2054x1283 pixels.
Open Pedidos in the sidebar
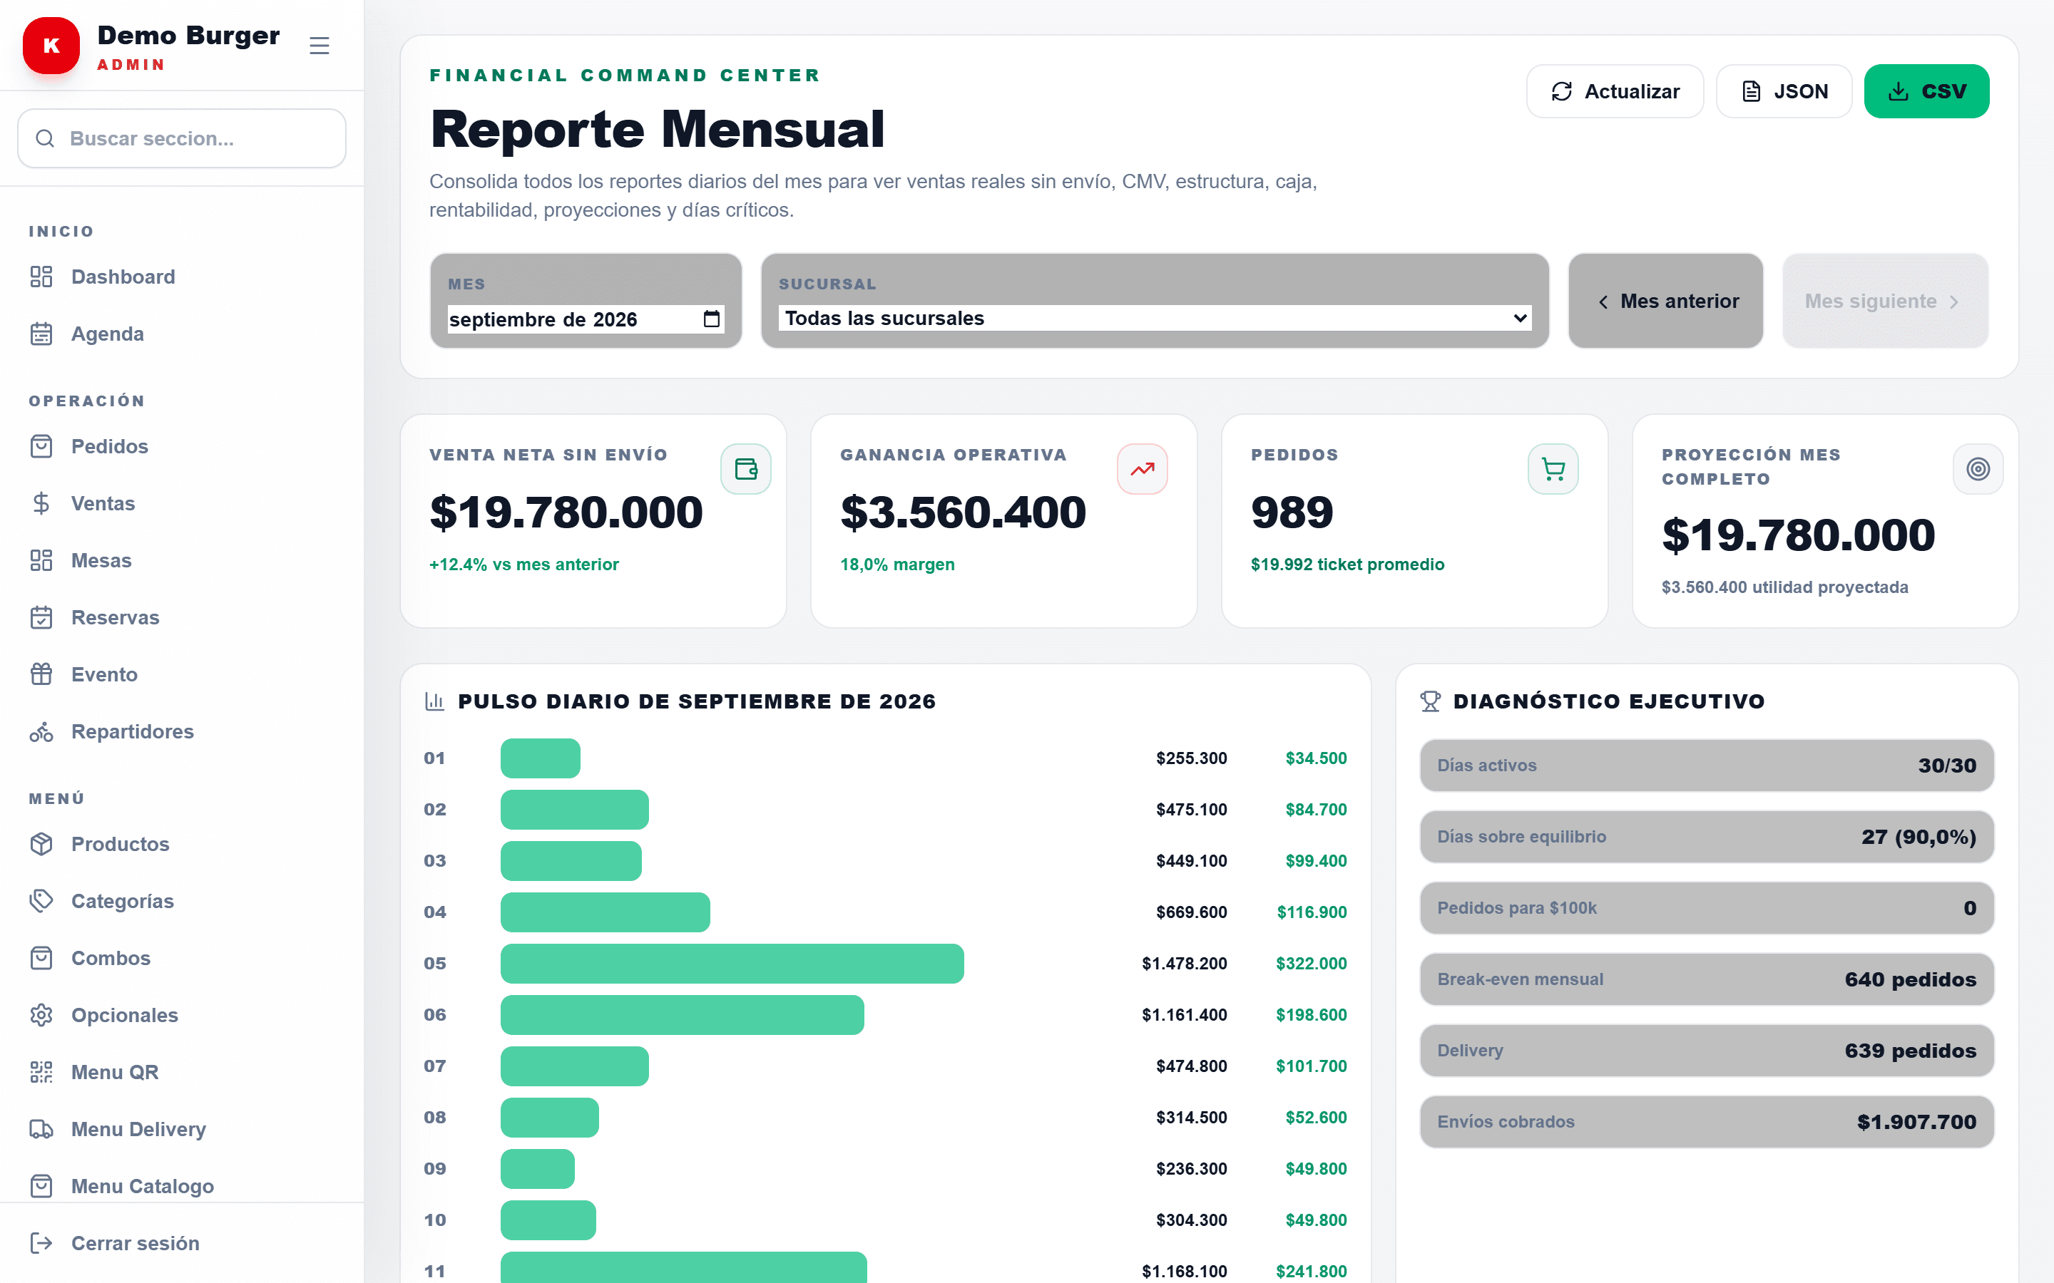(182, 446)
